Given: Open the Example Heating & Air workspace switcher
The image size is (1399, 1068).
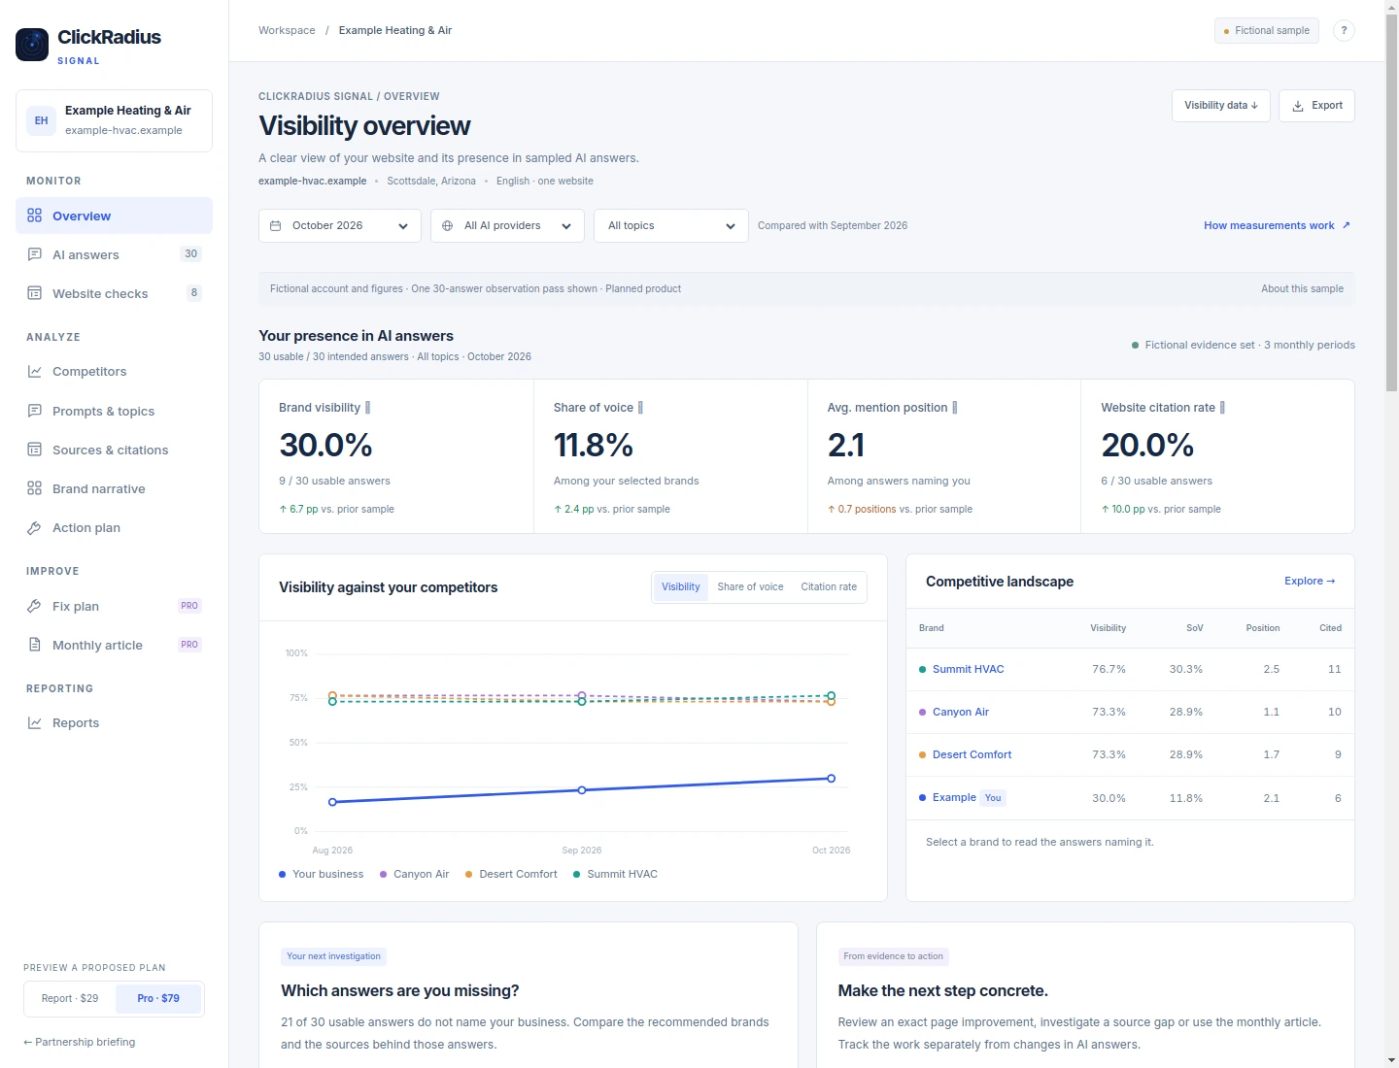Looking at the screenshot, I should pos(114,120).
